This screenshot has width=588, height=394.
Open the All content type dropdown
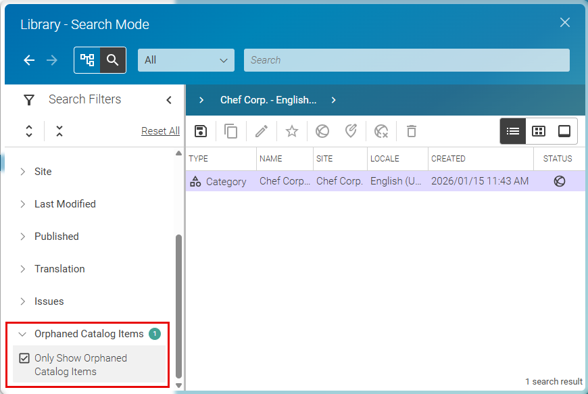point(186,60)
